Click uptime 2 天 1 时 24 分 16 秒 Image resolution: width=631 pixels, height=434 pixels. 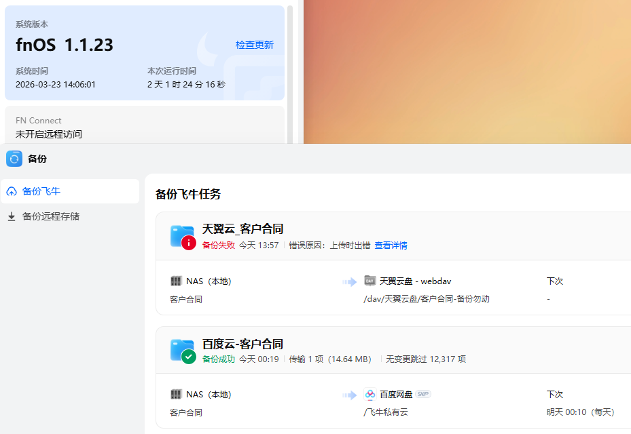(186, 84)
